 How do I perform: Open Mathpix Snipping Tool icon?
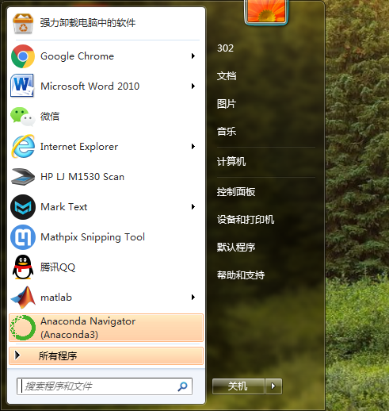[x=23, y=237]
